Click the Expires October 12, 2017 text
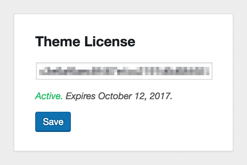Image resolution: width=247 pixels, height=165 pixels. click(x=119, y=96)
